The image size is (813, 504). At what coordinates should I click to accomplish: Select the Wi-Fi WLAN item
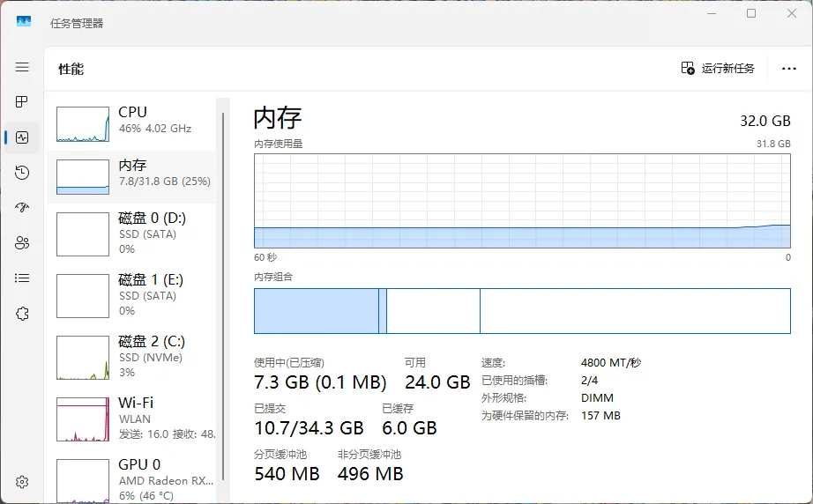[x=132, y=419]
